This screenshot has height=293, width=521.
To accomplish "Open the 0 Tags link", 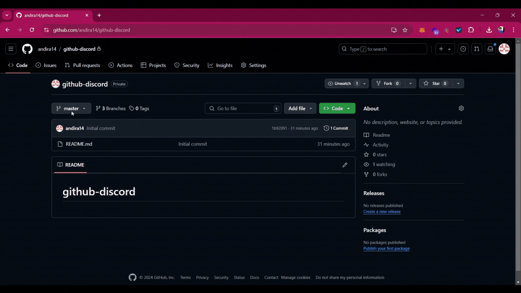I will pos(139,109).
